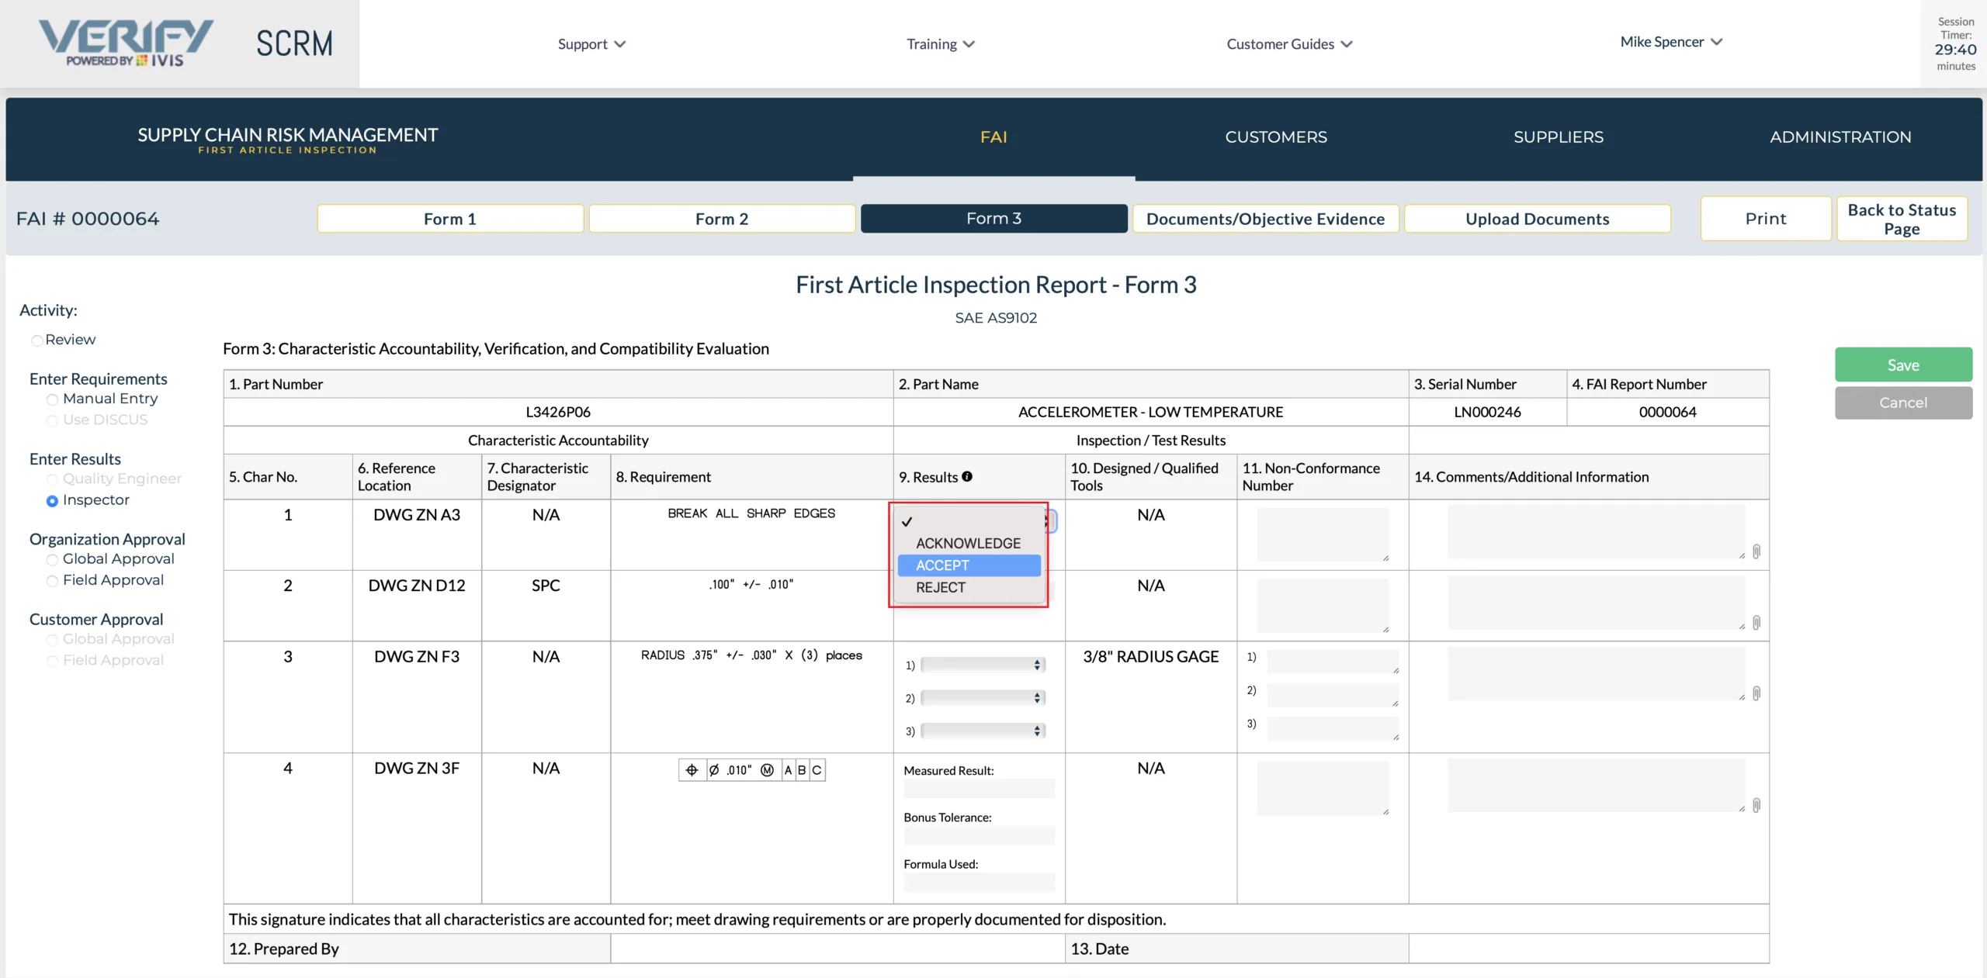Click Non-Conformance Number field for characteristic 2

(1323, 606)
